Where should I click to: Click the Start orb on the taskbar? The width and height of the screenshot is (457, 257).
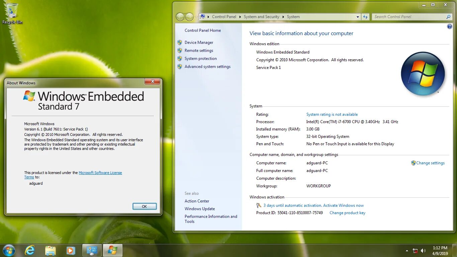coord(9,250)
